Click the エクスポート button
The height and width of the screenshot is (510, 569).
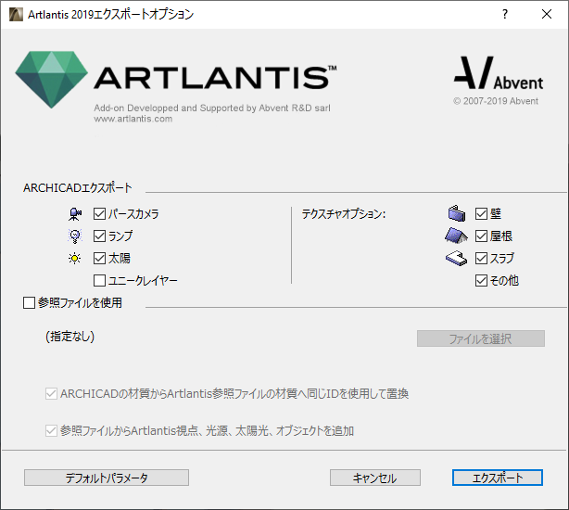pos(498,478)
